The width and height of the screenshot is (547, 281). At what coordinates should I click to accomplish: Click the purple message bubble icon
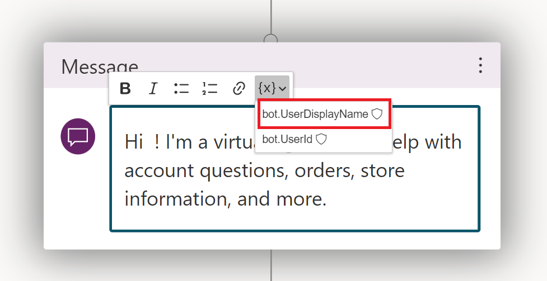(x=78, y=136)
